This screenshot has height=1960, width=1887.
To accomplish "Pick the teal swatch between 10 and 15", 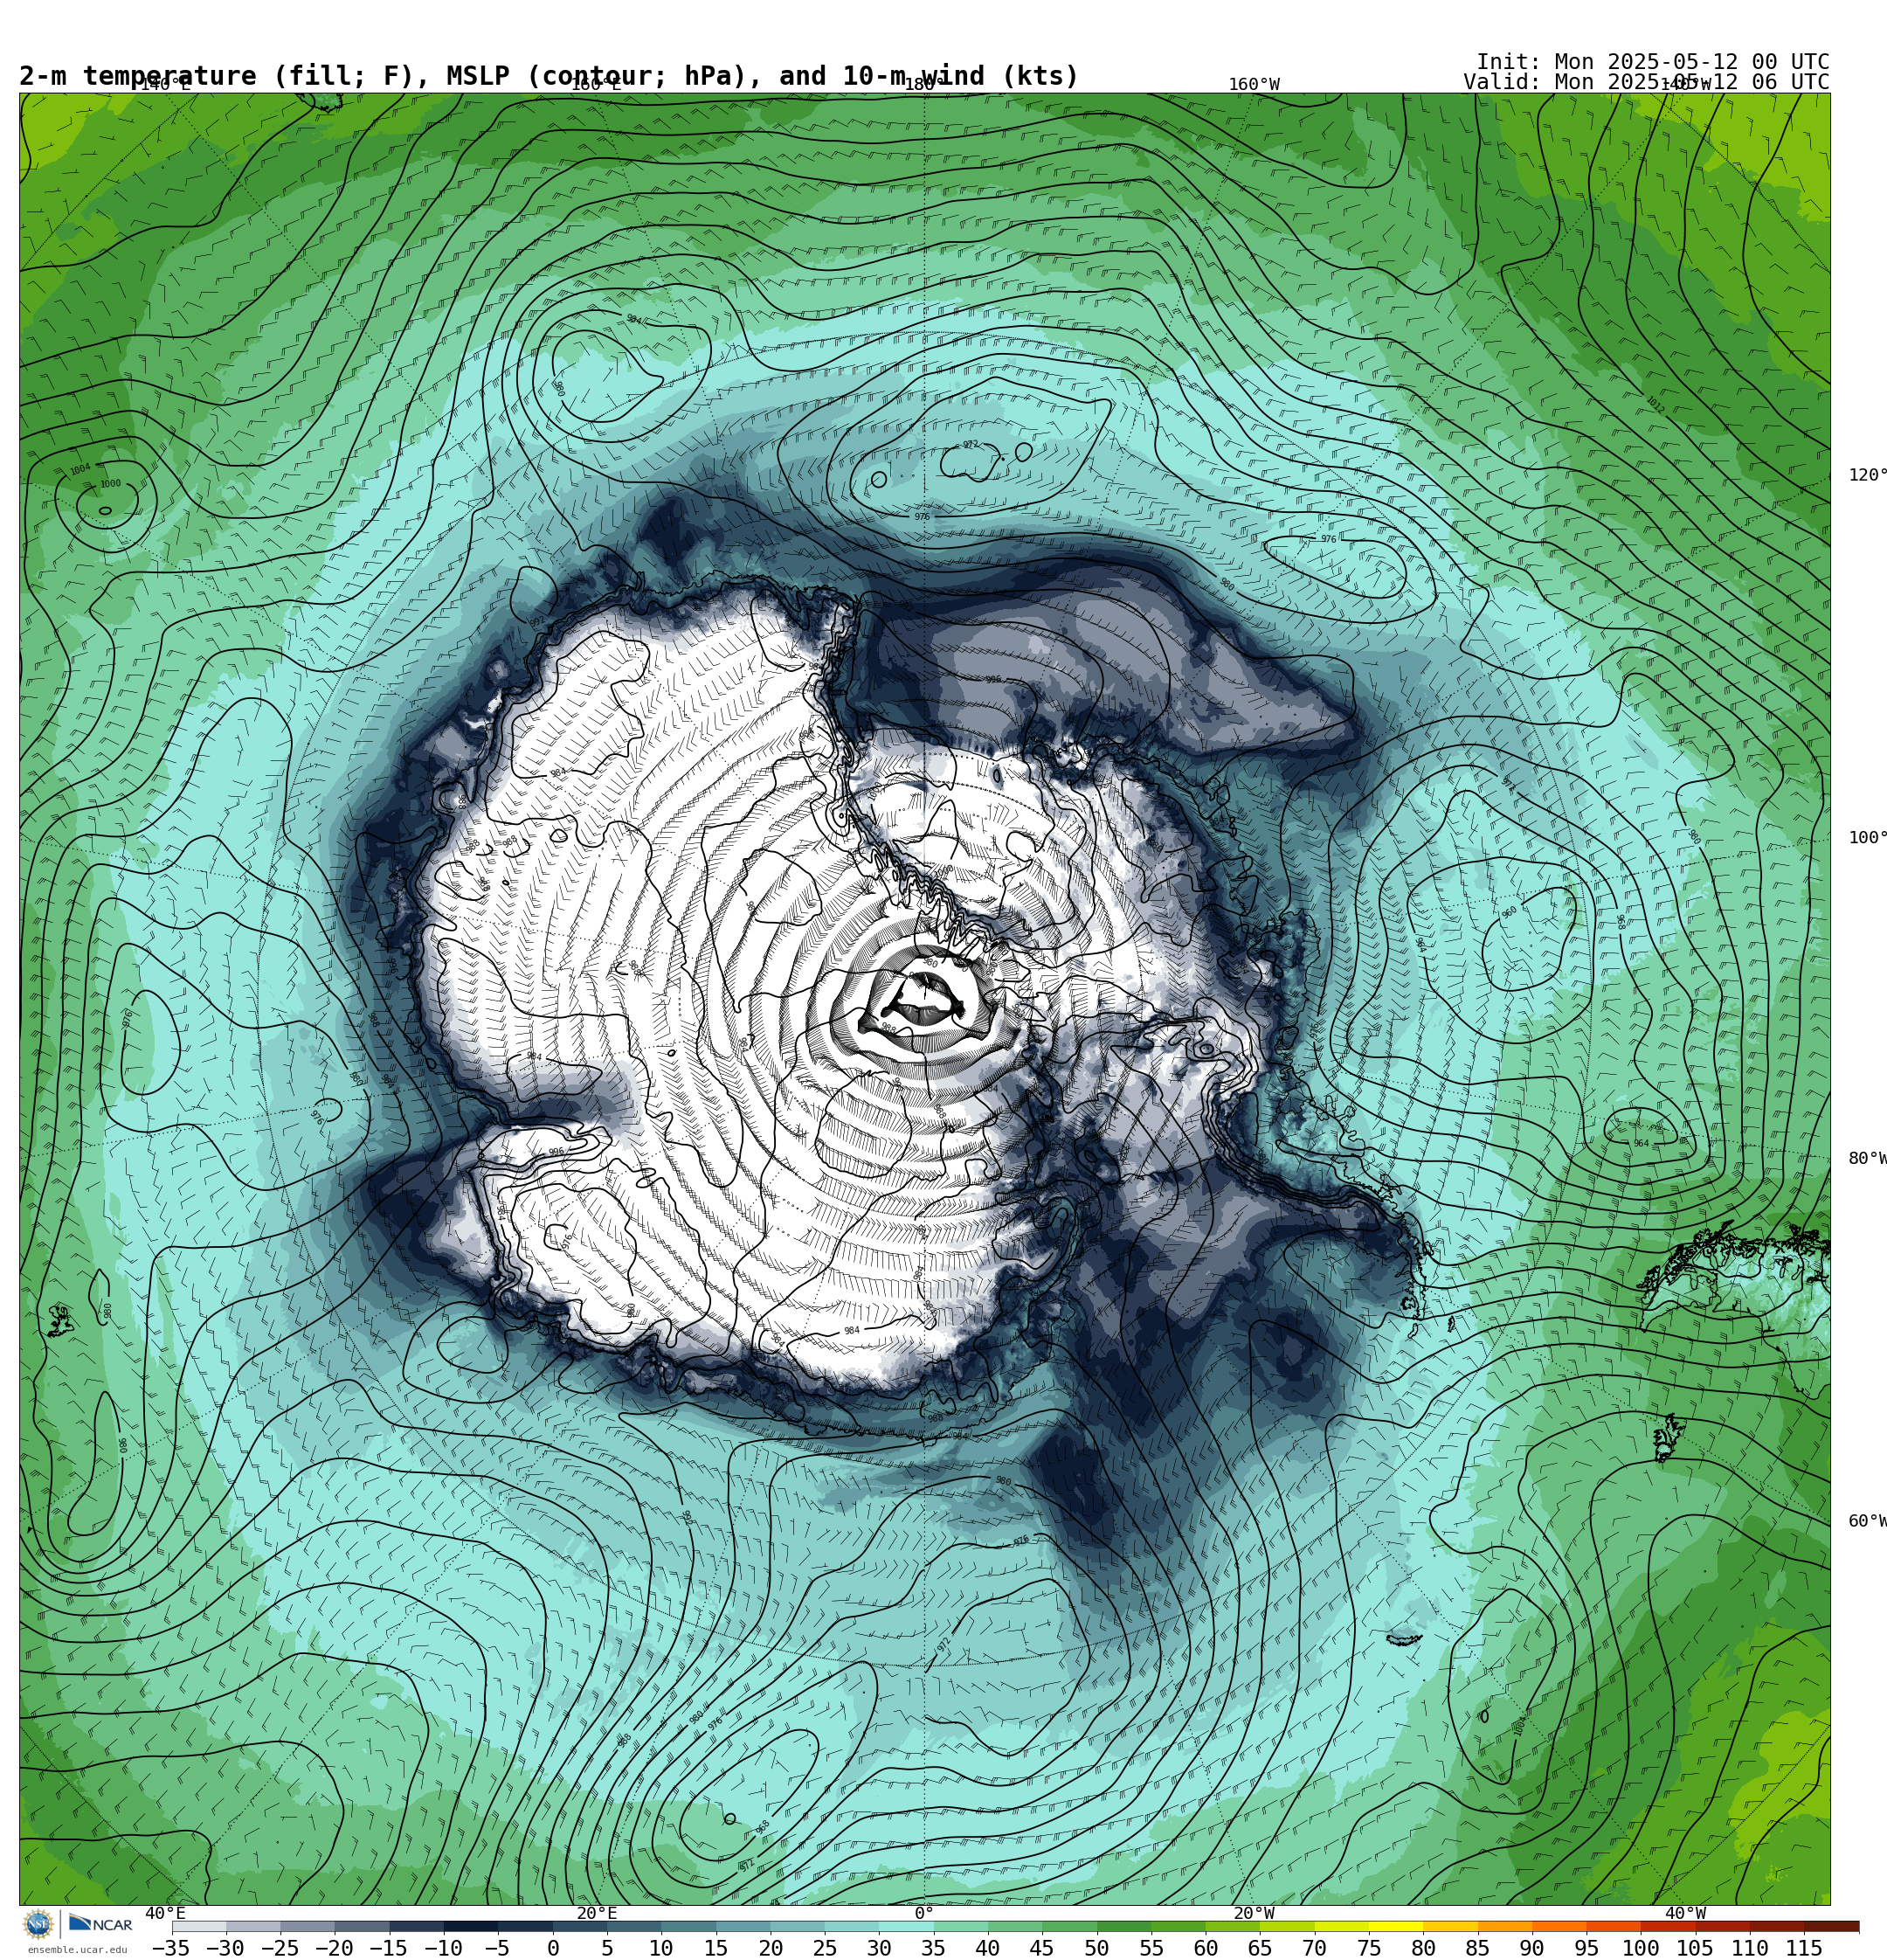I will click(x=689, y=1926).
